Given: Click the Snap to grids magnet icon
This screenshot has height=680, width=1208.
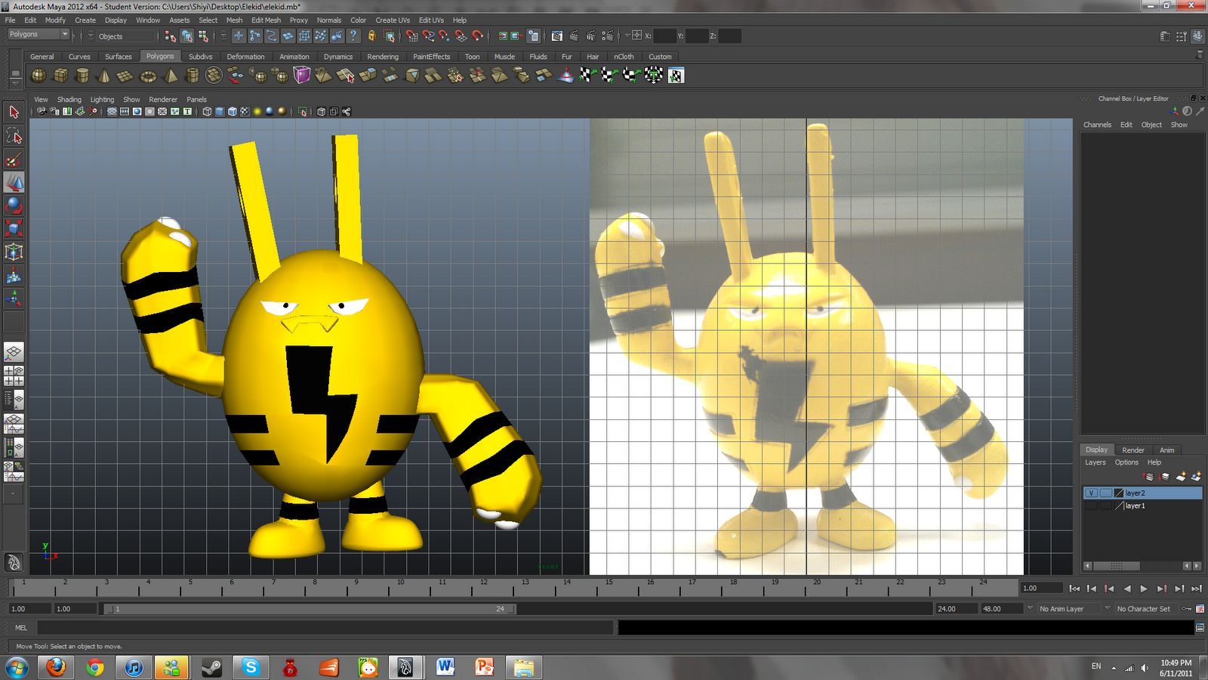Looking at the screenshot, I should [411, 36].
